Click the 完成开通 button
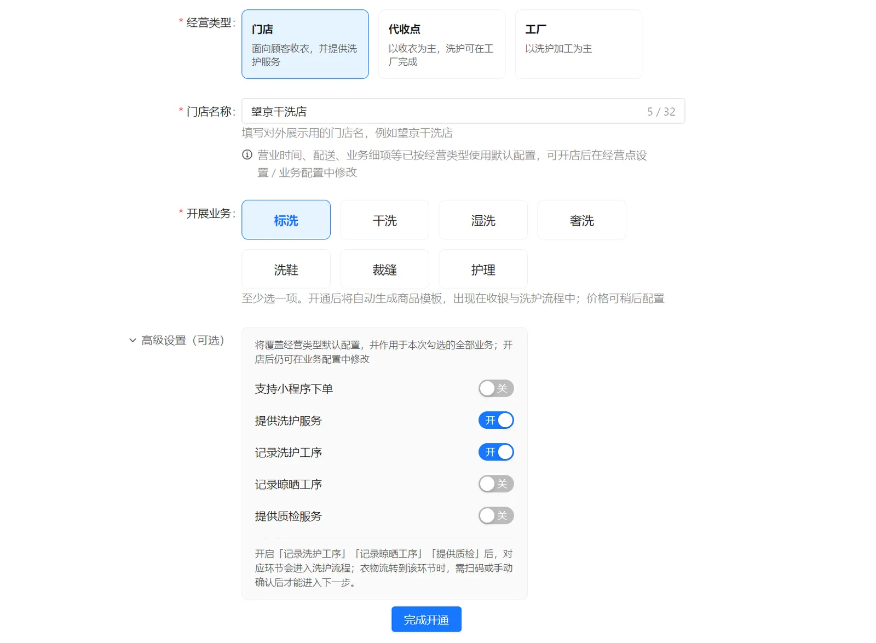 coord(427,619)
